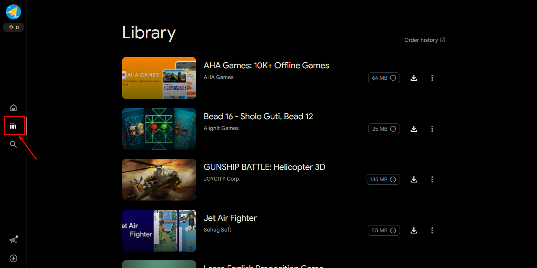
Task: Show size info for 64 MB badge
Action: point(384,78)
